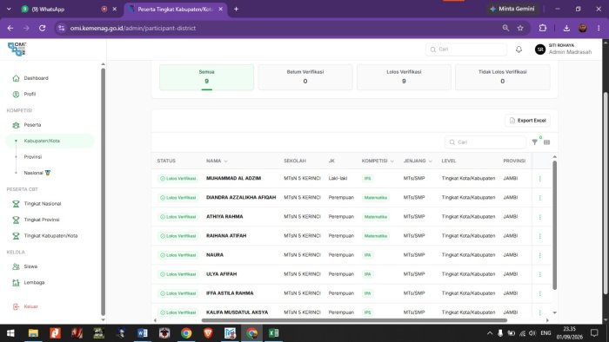Click IPS tag in MUHAMMAD AL ADZIM row
609x342 pixels.
click(367, 179)
